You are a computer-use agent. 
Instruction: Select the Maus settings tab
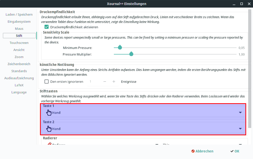click(19, 29)
